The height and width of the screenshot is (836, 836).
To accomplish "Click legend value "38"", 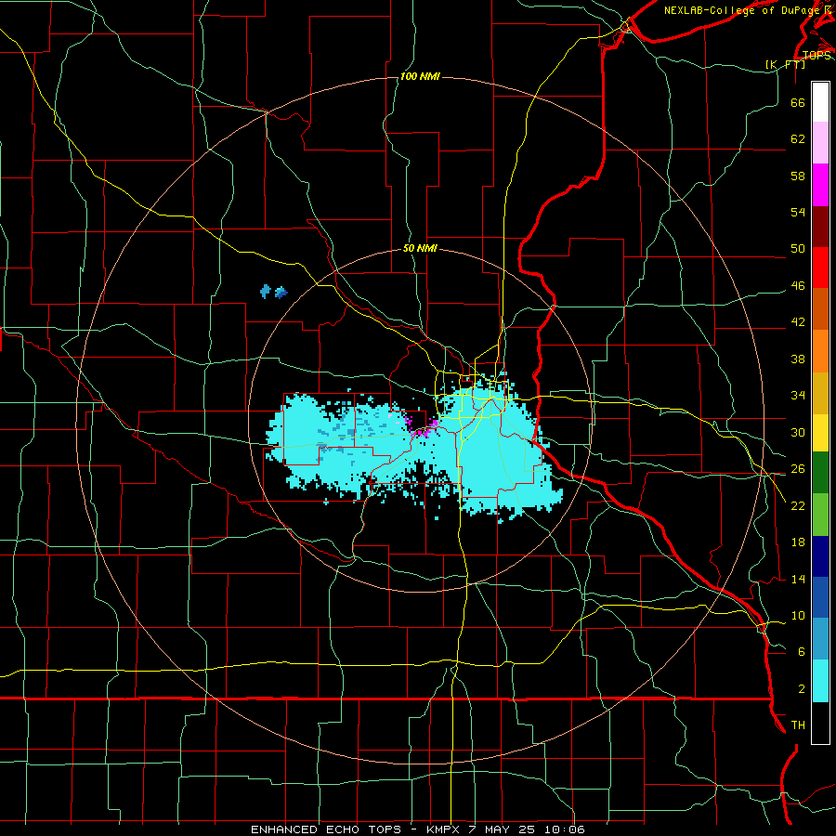I will pos(798,359).
